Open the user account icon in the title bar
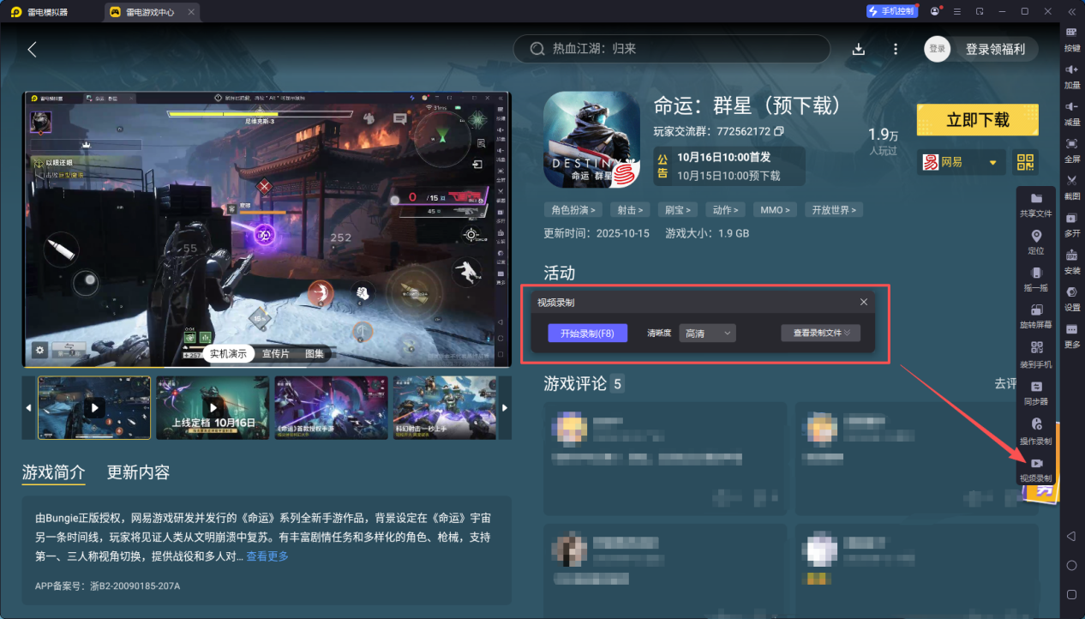The width and height of the screenshot is (1085, 619). coord(934,11)
